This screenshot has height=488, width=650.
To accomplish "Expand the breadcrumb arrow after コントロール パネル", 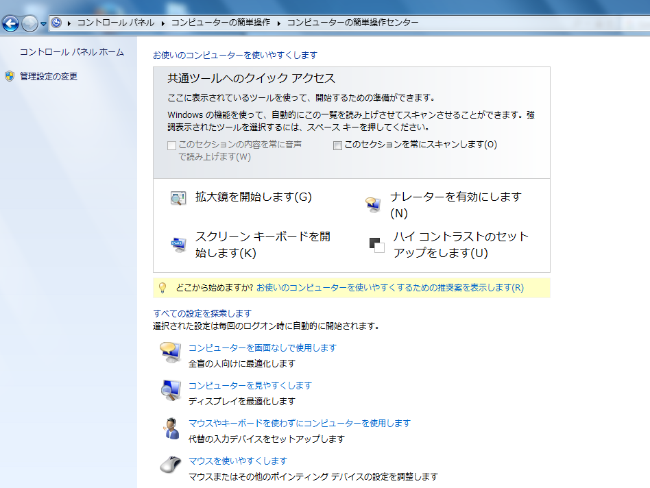I will [163, 23].
